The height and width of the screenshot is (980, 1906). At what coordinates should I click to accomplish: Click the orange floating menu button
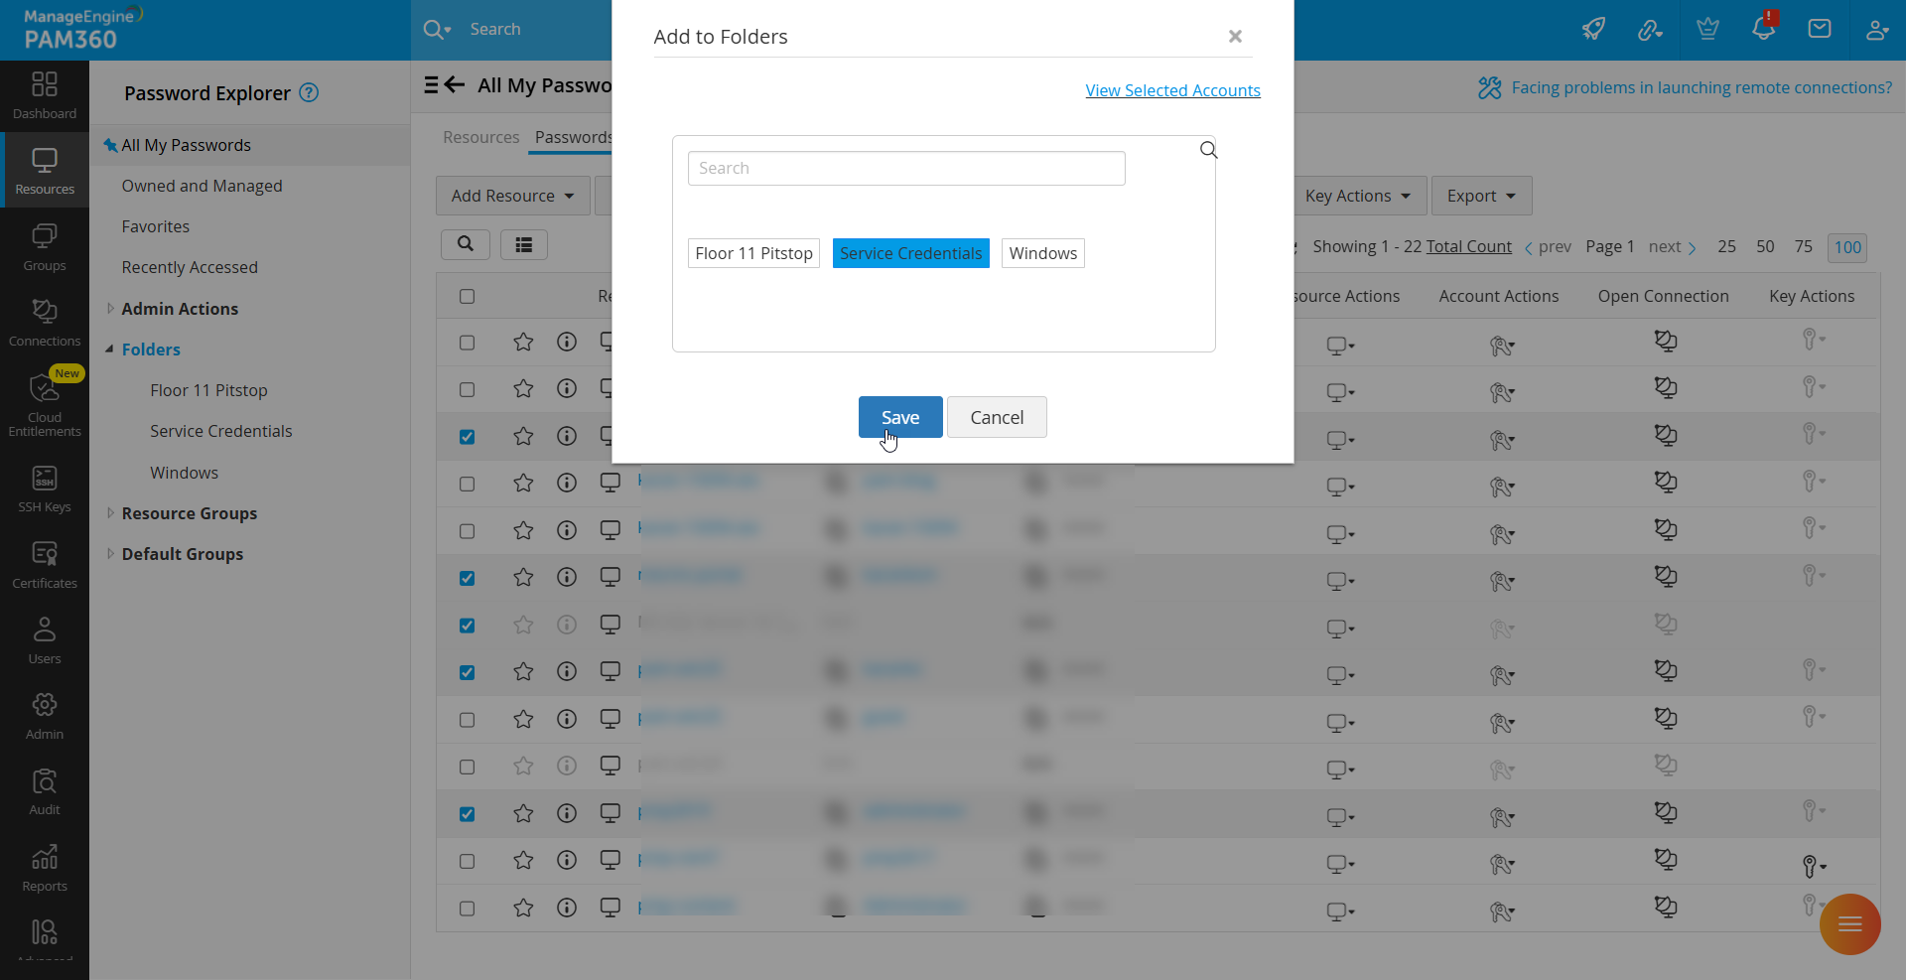(x=1849, y=924)
